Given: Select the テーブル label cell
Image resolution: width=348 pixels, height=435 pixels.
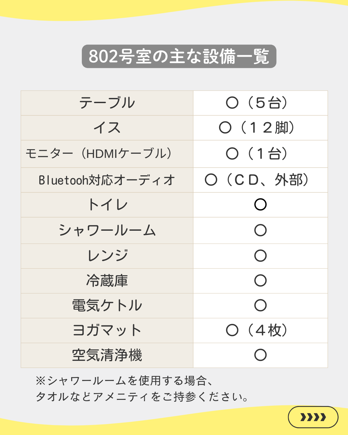Looking at the screenshot, I should pyautogui.click(x=107, y=103).
